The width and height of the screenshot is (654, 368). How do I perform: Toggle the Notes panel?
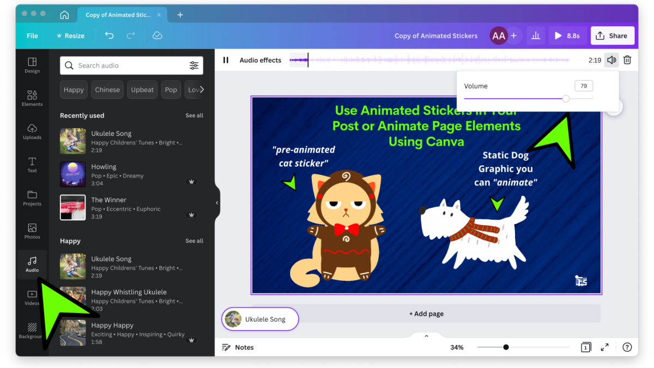click(x=238, y=347)
